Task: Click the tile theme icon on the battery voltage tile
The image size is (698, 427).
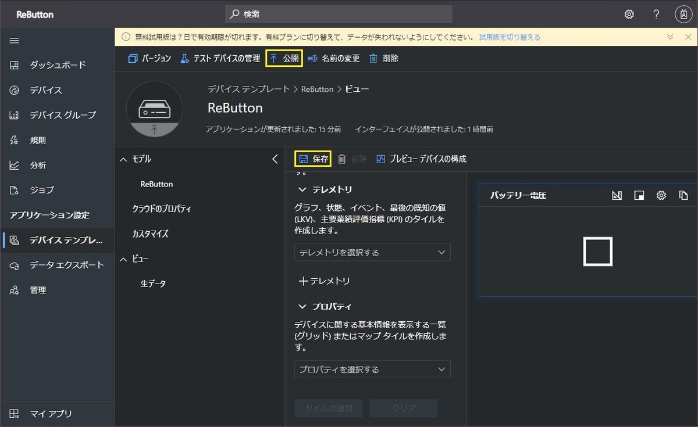Action: (x=639, y=195)
